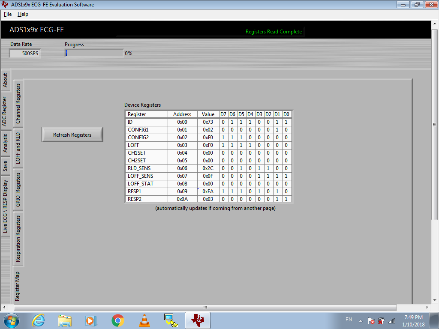The width and height of the screenshot is (439, 329).
Task: Click the horizontal scrollbar right arrow
Action: click(x=427, y=307)
